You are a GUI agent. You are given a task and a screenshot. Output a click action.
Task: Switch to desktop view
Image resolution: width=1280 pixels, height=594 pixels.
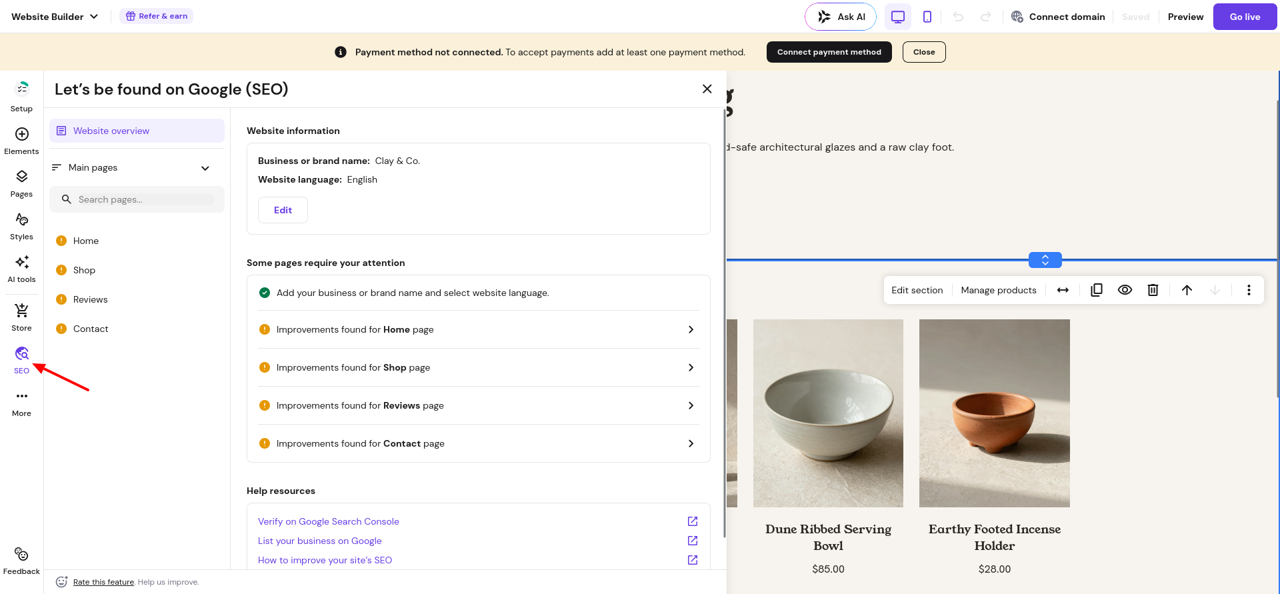[x=898, y=17]
